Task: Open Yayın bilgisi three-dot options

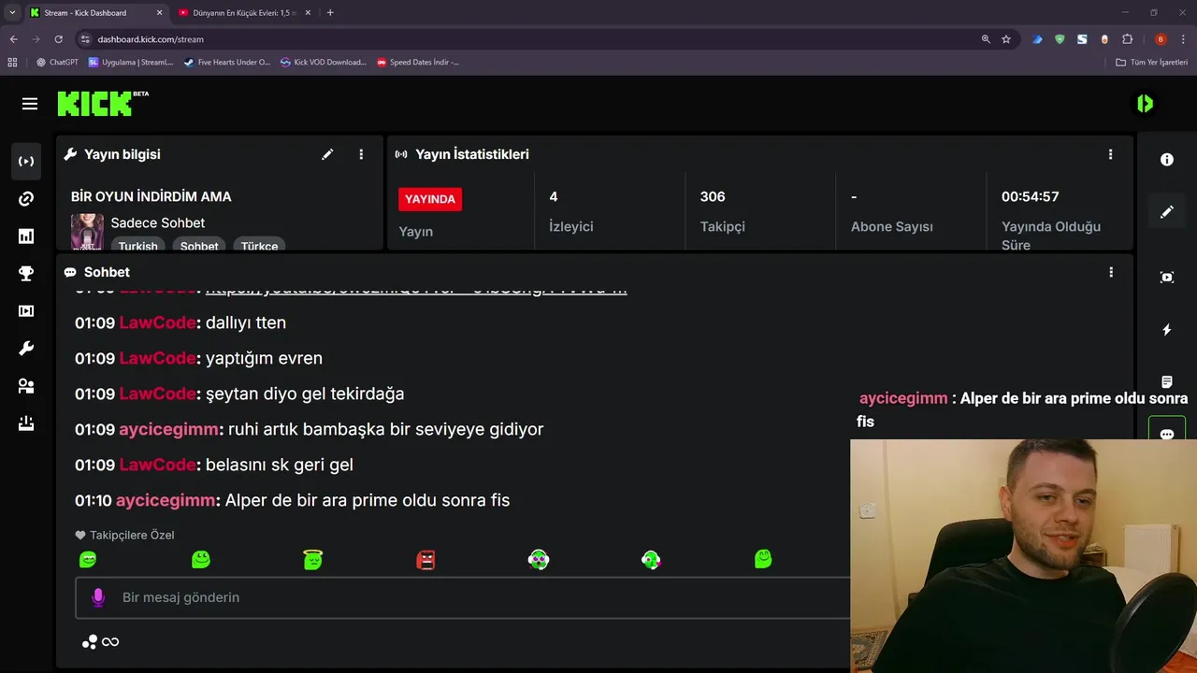Action: coord(361,154)
